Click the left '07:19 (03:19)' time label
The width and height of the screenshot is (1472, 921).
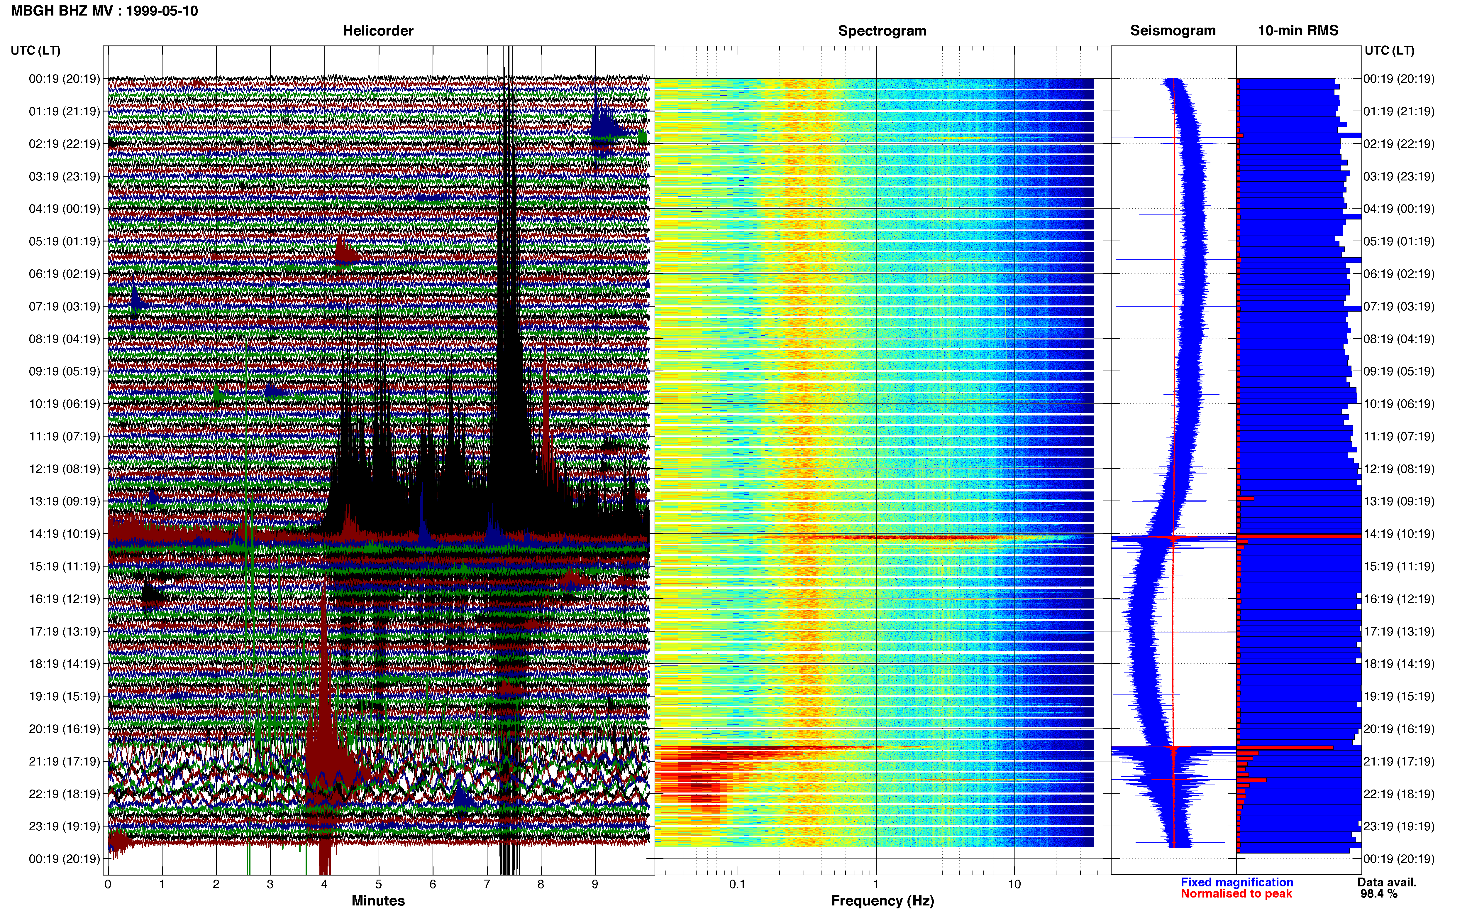click(x=65, y=306)
